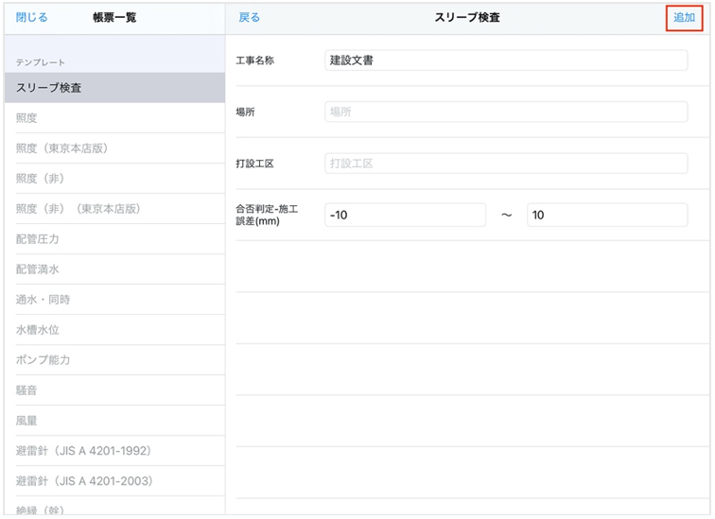This screenshot has width=715, height=519.
Task: Focus the 場所 text field
Action: click(x=505, y=112)
